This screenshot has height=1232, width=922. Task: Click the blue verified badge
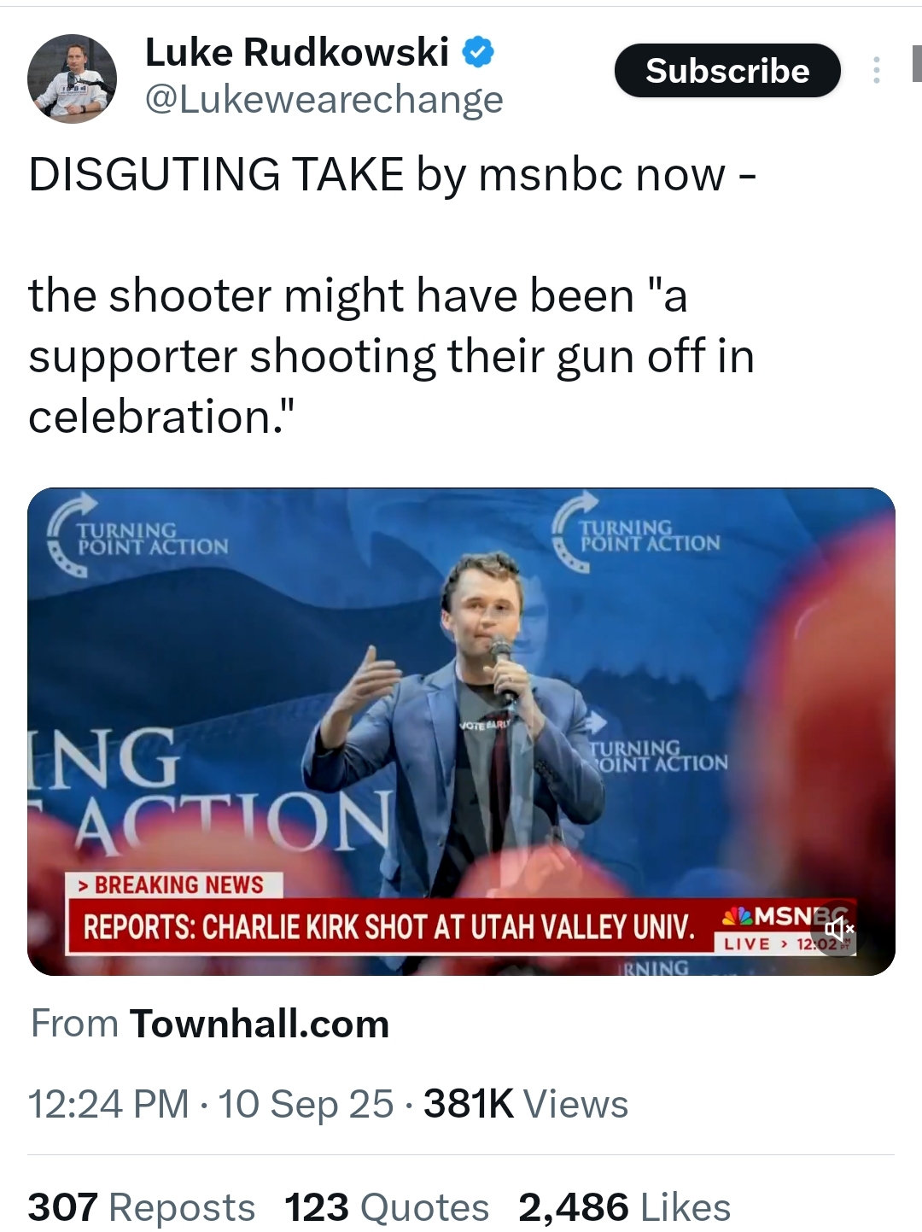coord(478,53)
